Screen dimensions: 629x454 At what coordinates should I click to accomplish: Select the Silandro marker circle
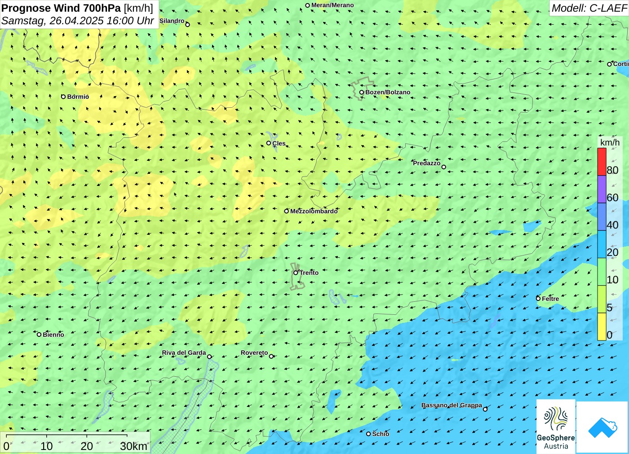pos(188,25)
